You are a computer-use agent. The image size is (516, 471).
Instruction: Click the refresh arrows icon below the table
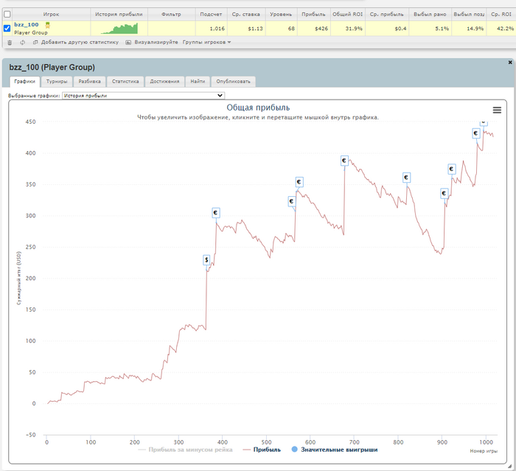pos(22,43)
